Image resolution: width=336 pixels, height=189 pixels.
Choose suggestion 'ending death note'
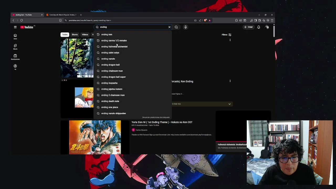click(133, 101)
